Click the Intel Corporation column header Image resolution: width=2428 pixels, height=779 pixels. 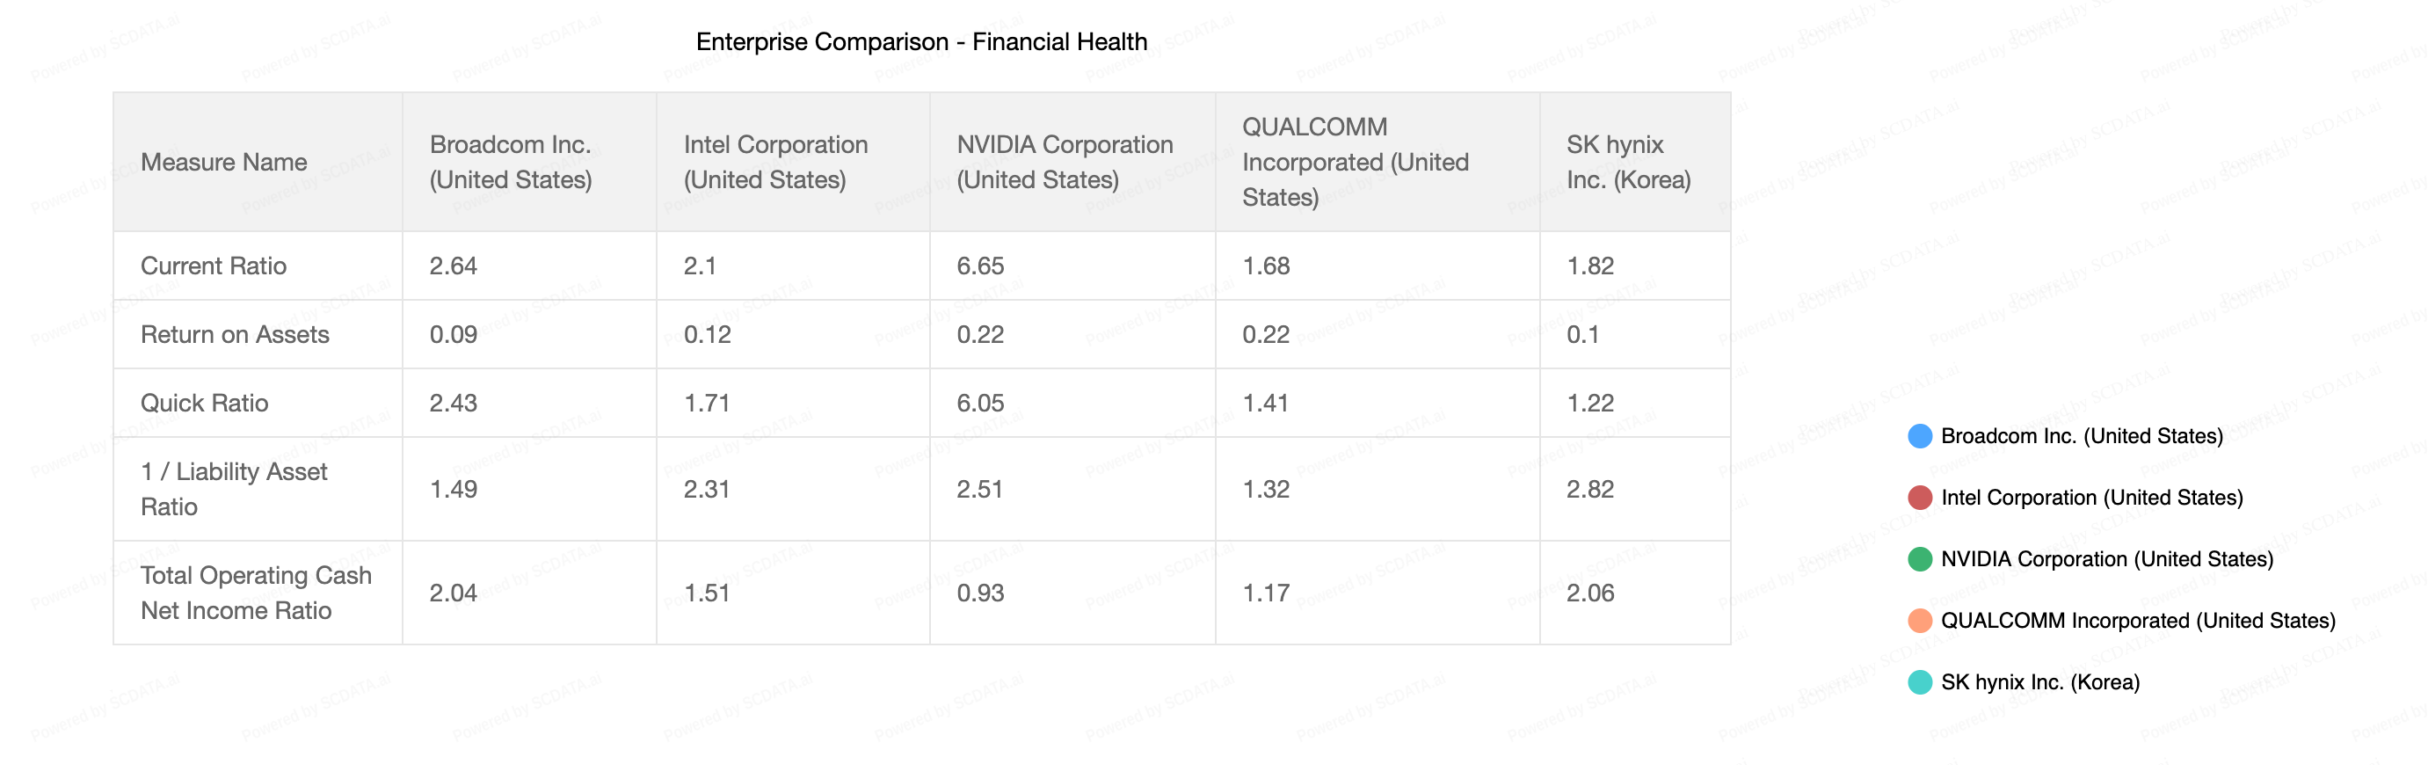click(774, 162)
